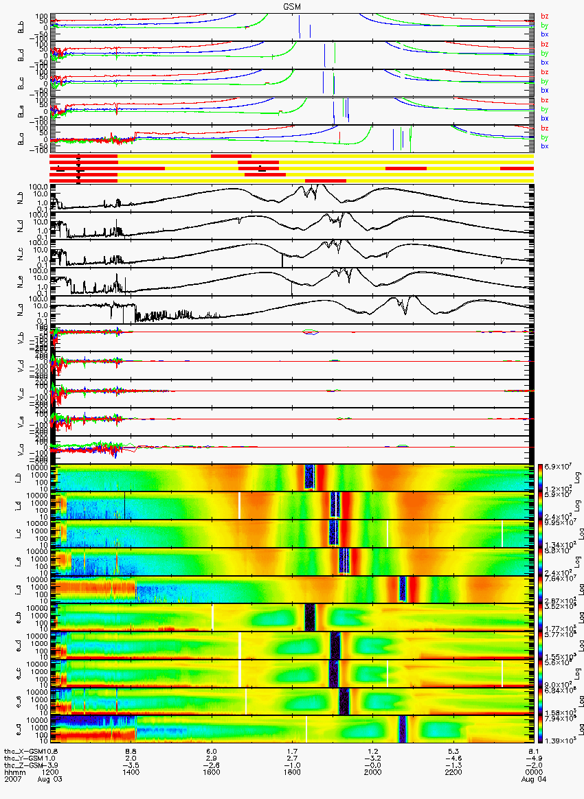Select the e_b electron spectrogram axis label
Viewport: 584px width, 799px height.
[19, 618]
